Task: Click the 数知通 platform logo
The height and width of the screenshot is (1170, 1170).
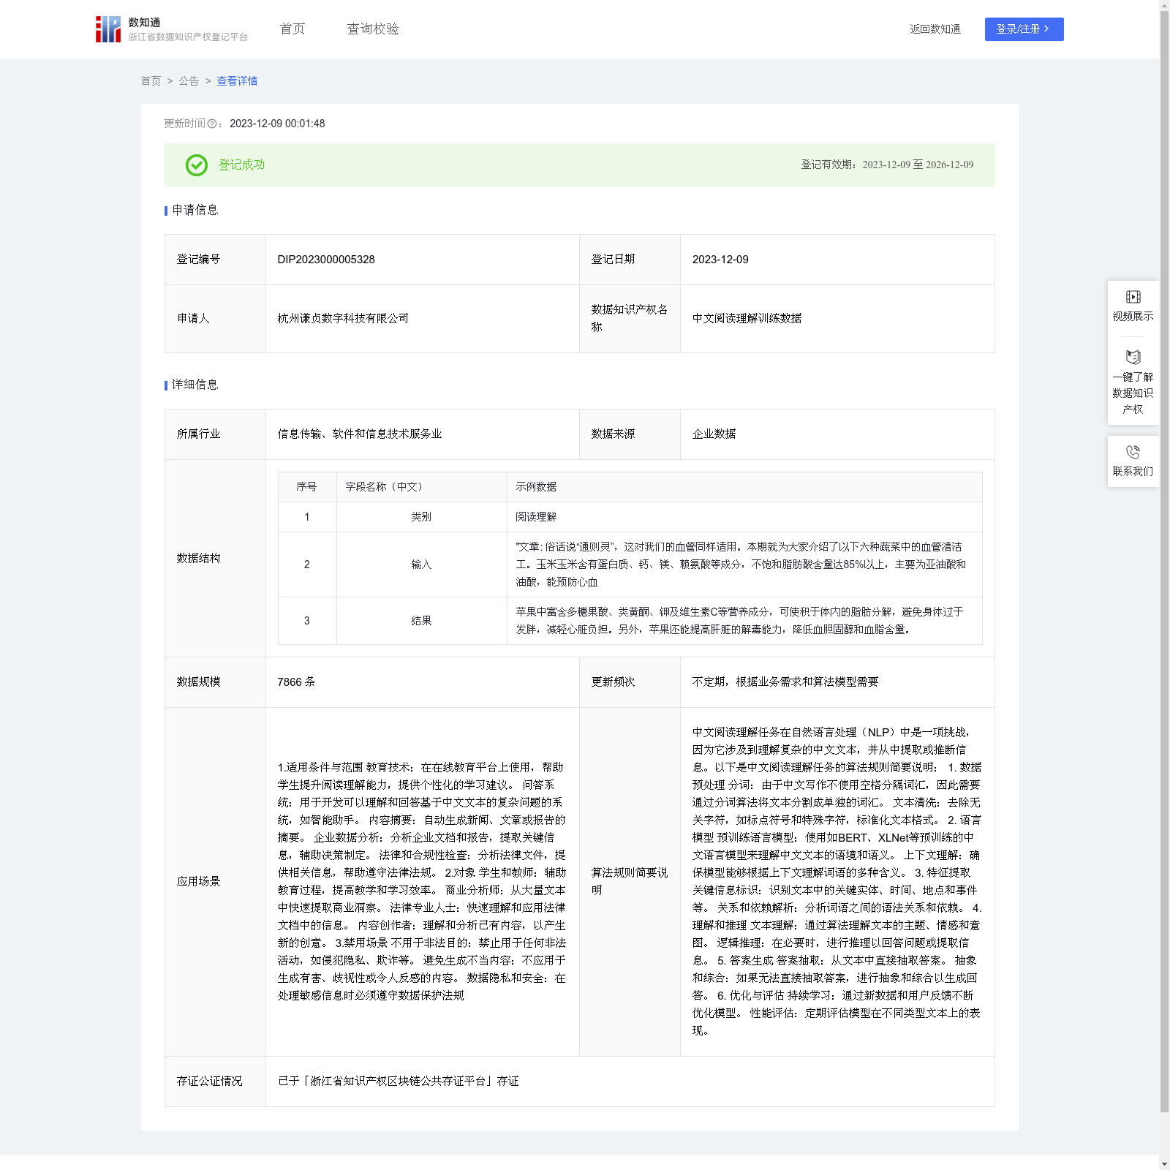Action: pos(108,29)
